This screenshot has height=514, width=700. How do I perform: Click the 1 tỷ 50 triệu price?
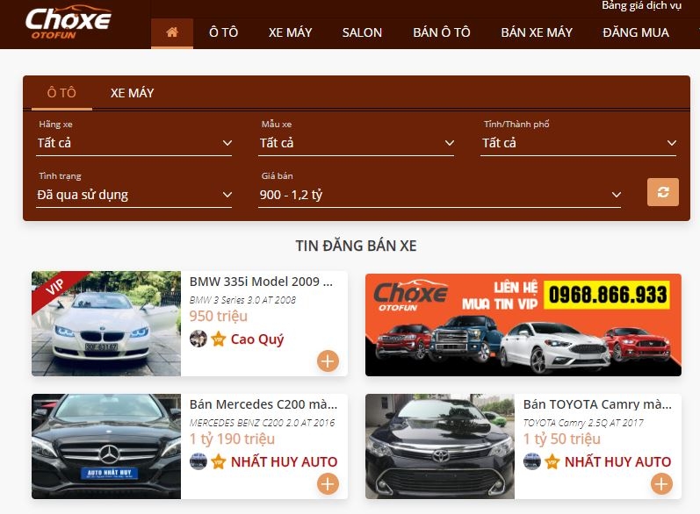561,439
